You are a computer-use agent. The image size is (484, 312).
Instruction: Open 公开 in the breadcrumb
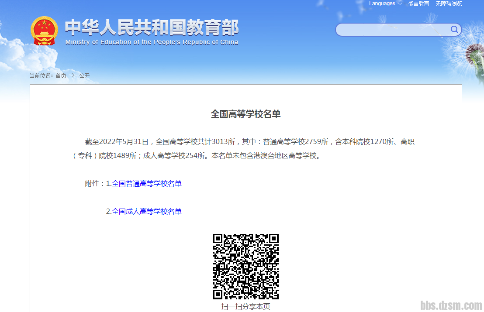[x=84, y=75]
